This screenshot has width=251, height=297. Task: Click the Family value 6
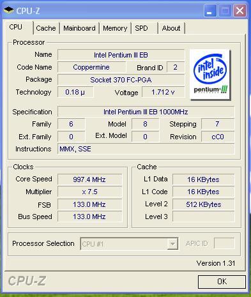(x=72, y=124)
